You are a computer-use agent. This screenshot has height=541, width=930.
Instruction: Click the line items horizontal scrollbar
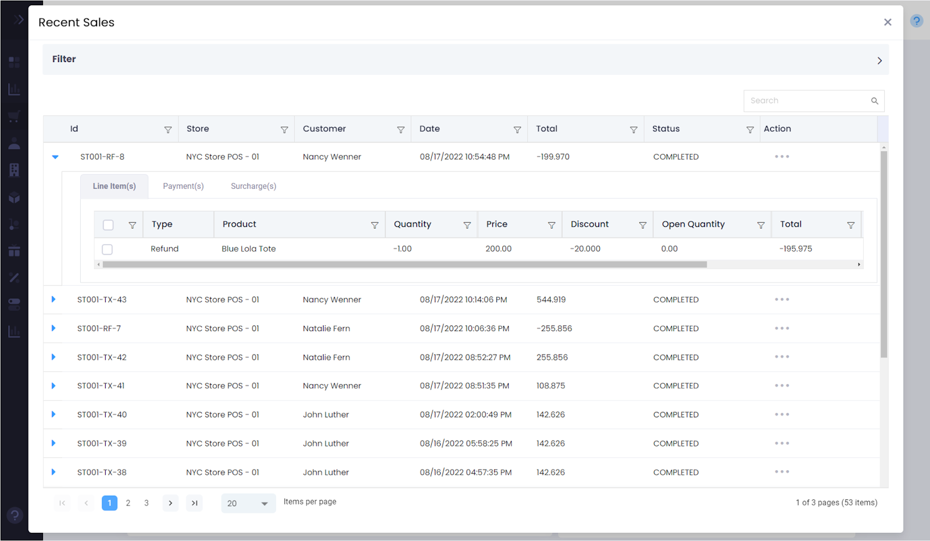point(404,264)
